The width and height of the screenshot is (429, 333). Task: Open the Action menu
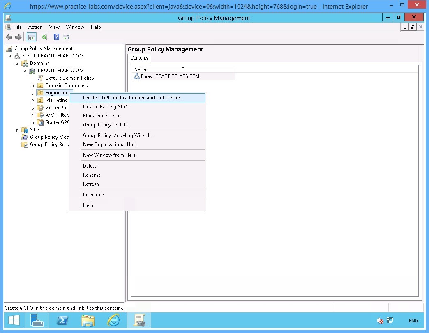click(x=35, y=27)
